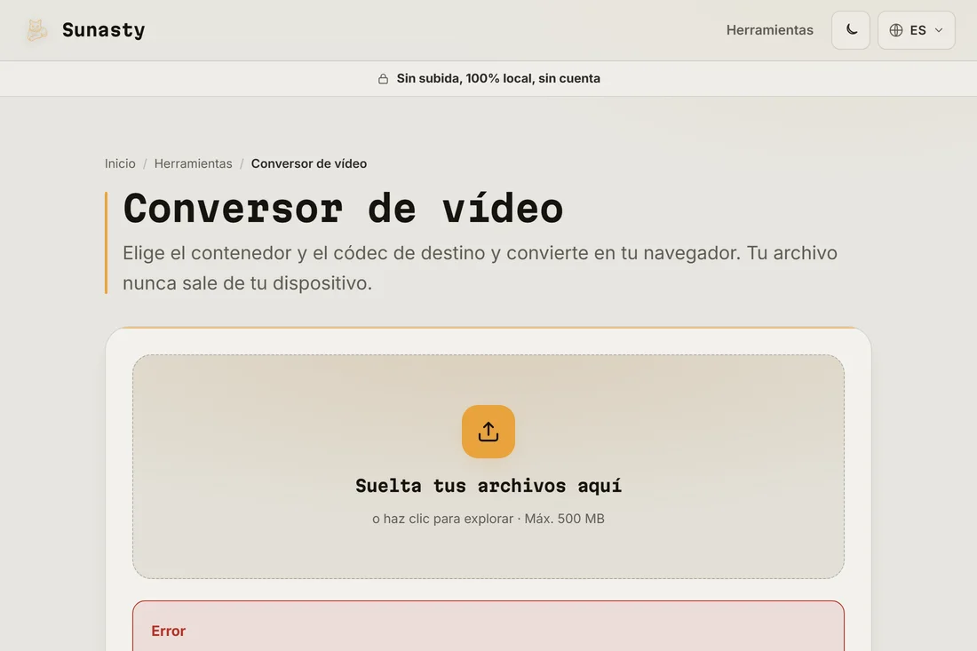Go to Inicio breadcrumb link
977x651 pixels.
(120, 163)
